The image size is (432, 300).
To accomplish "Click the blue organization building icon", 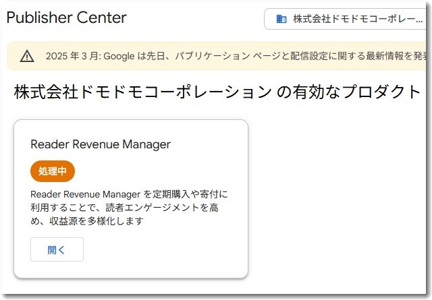I will click(281, 19).
